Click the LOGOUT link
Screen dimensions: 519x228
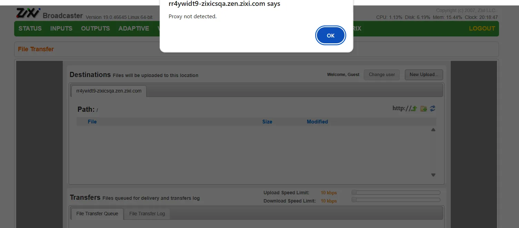tap(482, 29)
